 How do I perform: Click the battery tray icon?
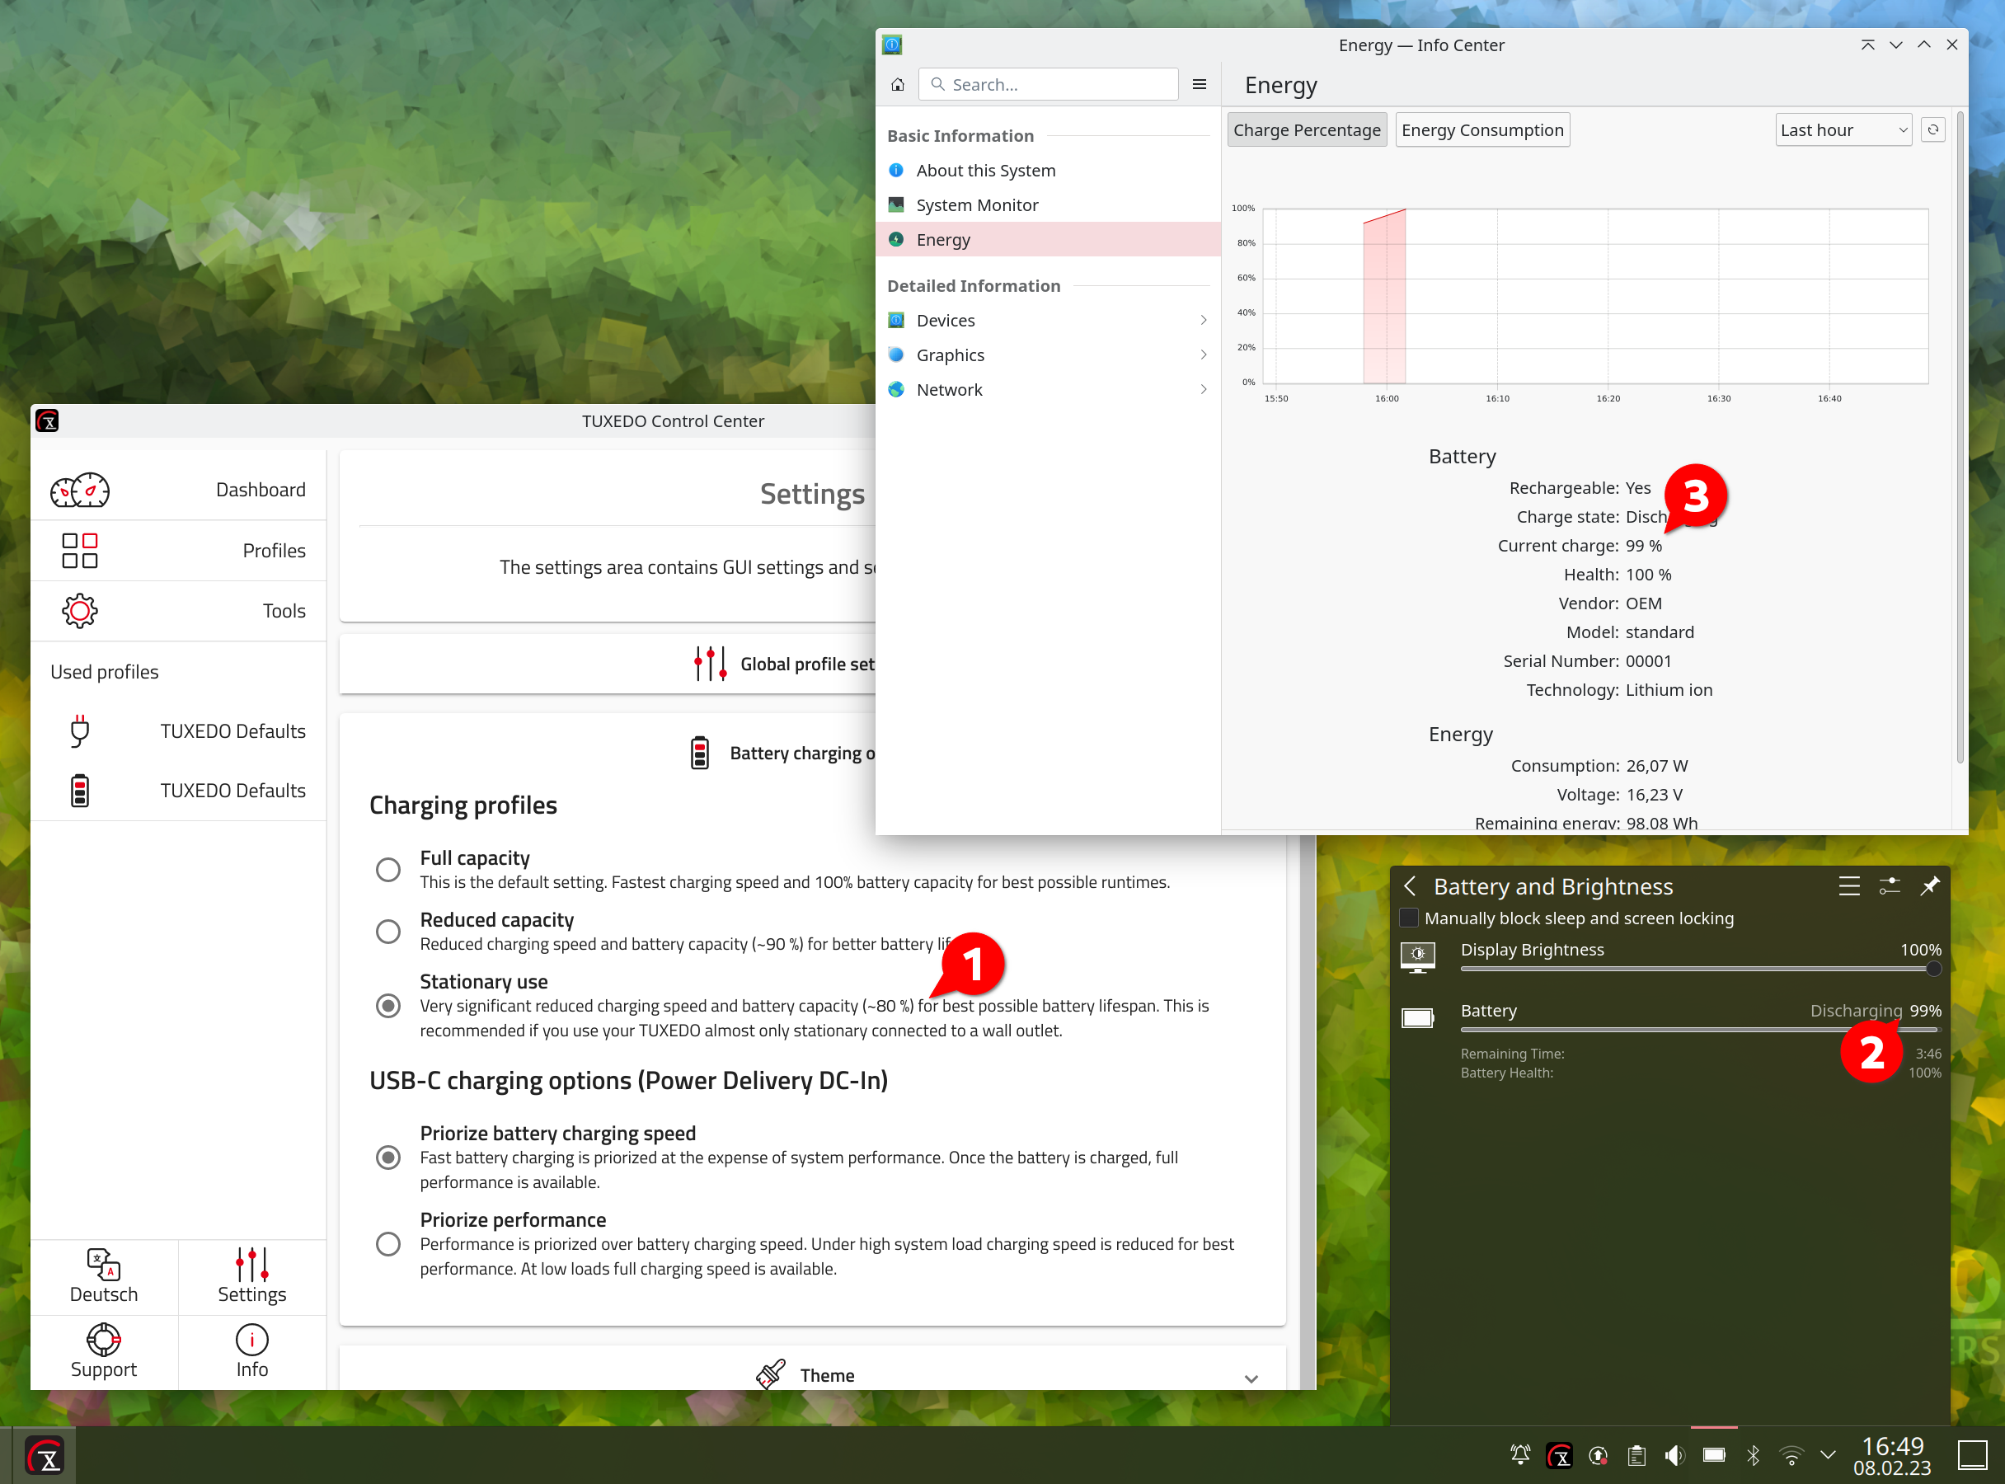click(1714, 1455)
